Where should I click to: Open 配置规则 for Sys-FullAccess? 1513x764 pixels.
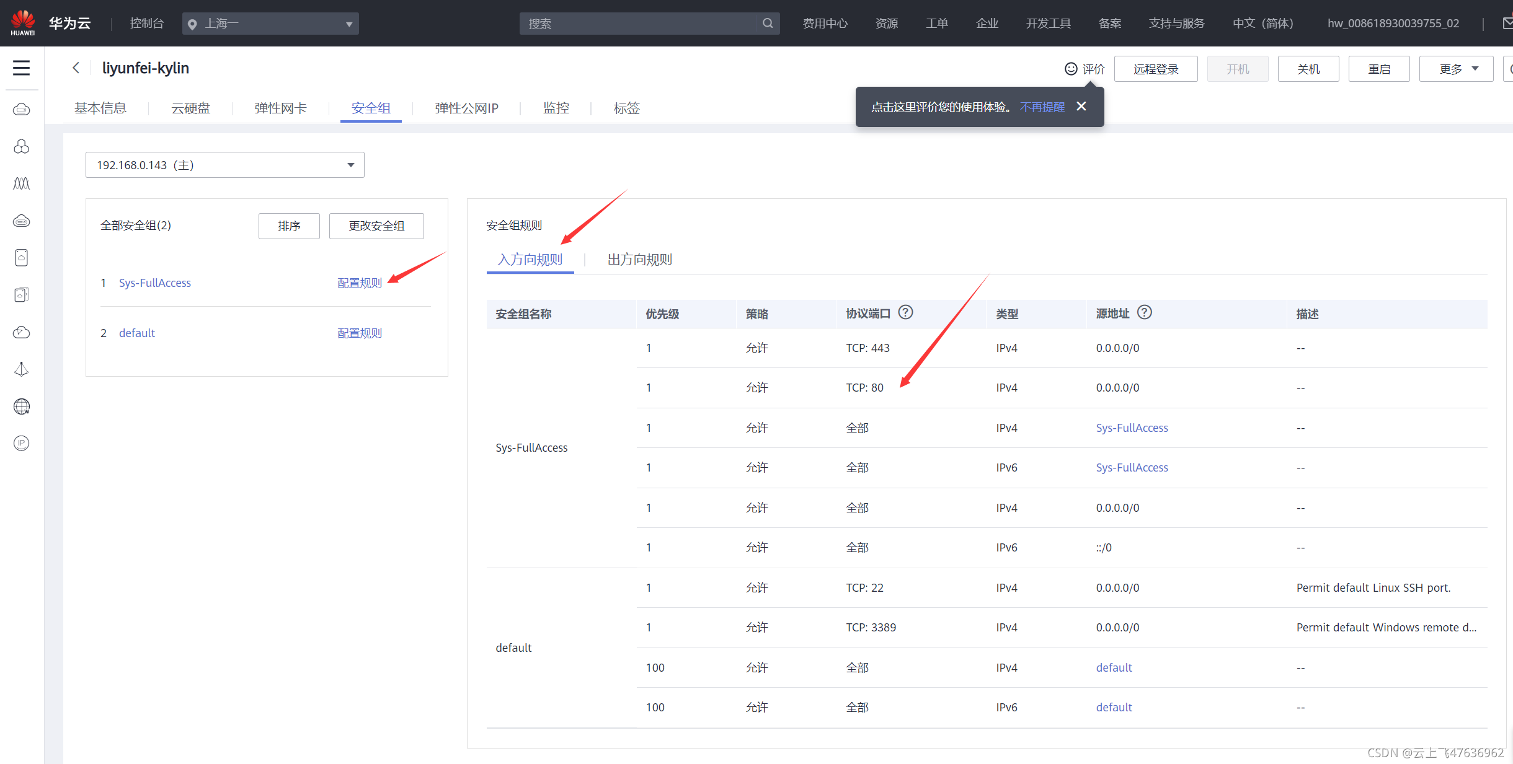[x=360, y=283]
